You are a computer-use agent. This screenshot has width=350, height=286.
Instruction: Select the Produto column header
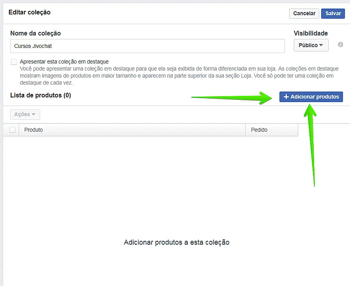34,130
